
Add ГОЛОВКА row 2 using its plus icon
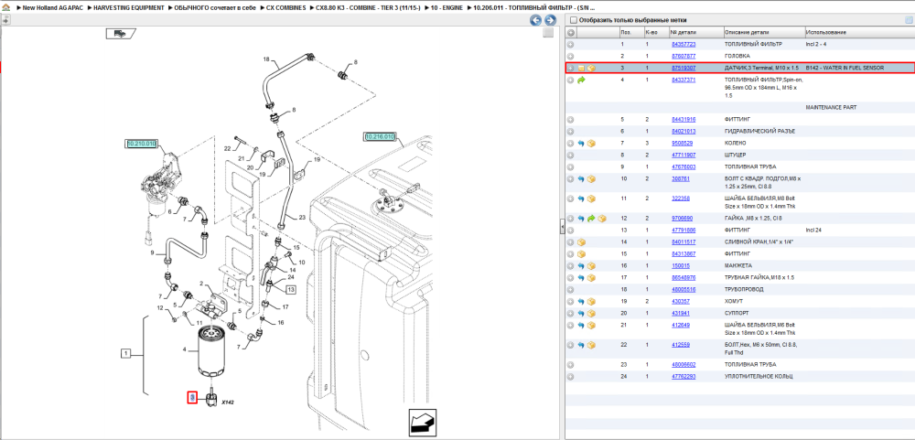tap(571, 56)
